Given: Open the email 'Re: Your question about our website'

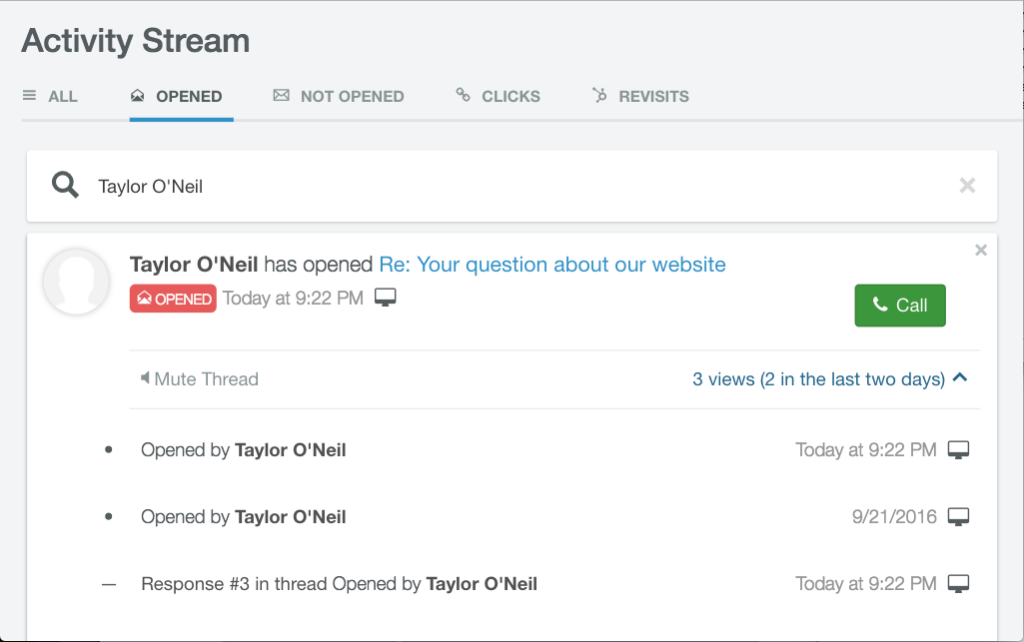Looking at the screenshot, I should pos(550,265).
